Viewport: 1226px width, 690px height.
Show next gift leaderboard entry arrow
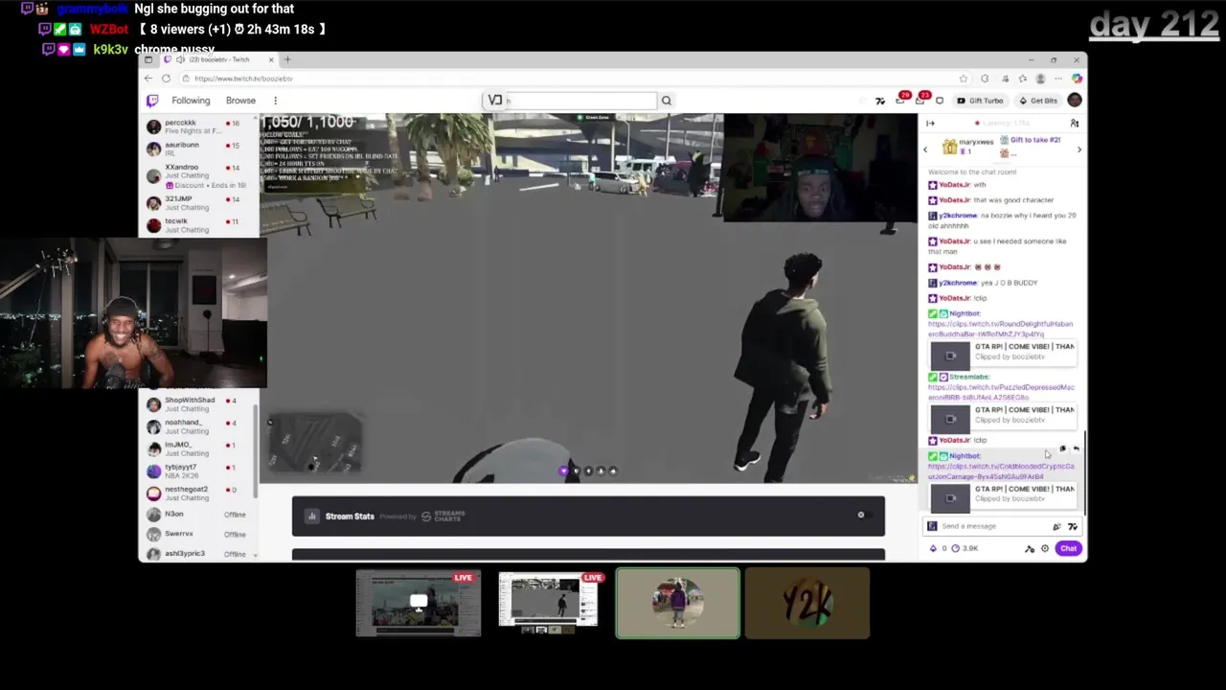1078,149
